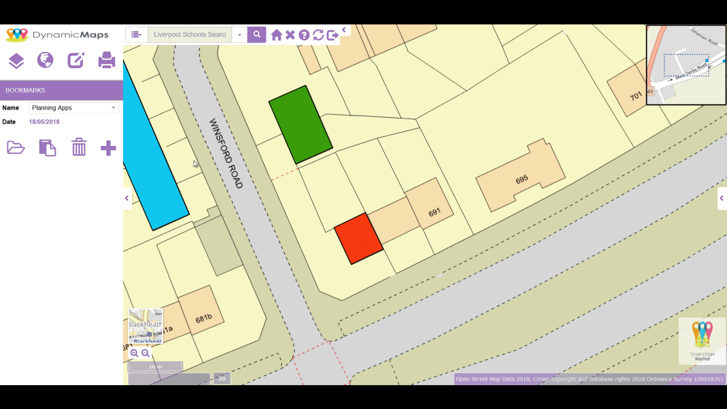Viewport: 727px width, 409px height.
Task: Expand the right side panel arrow
Action: (722, 198)
